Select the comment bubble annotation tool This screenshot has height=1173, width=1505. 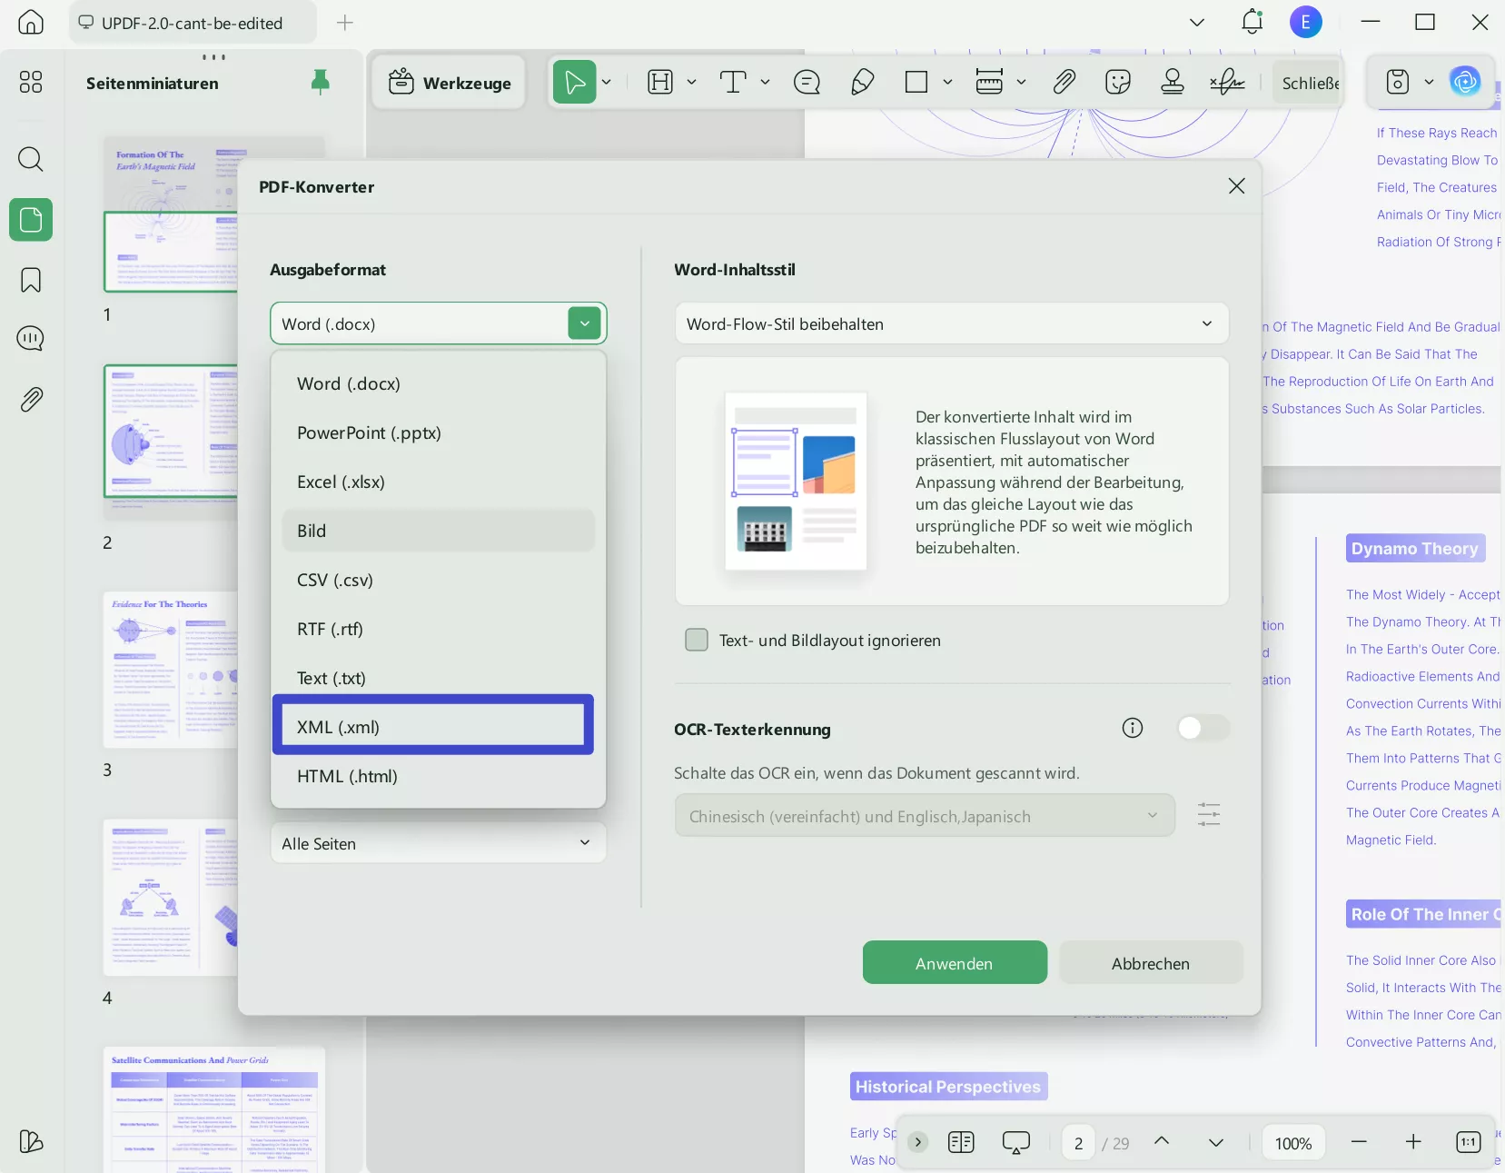tap(806, 82)
